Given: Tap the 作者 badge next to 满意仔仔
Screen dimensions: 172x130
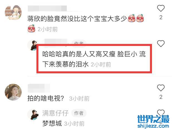Looking at the screenshot, I should 79,113.
